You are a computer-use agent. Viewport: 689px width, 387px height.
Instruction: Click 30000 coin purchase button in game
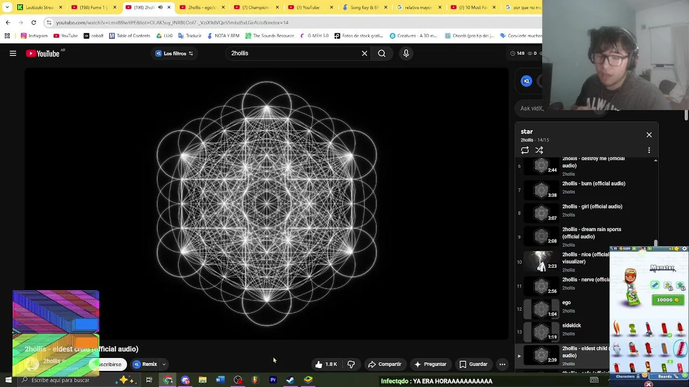click(667, 300)
